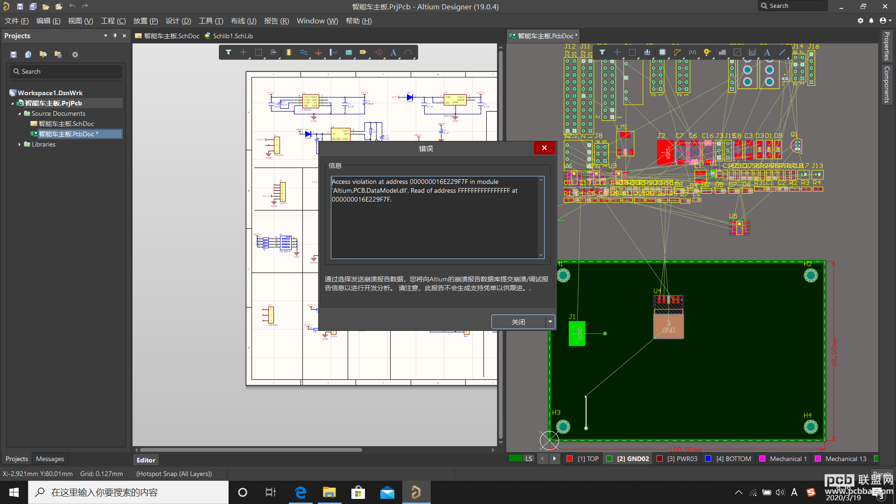Screen dimensions: 896x504
Task: Open Projects panel options gear icon
Action: [75, 55]
